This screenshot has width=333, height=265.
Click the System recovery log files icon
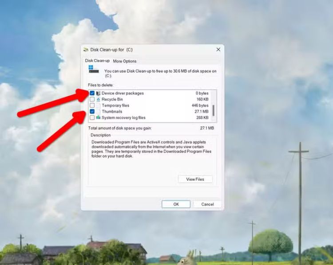pos(98,118)
